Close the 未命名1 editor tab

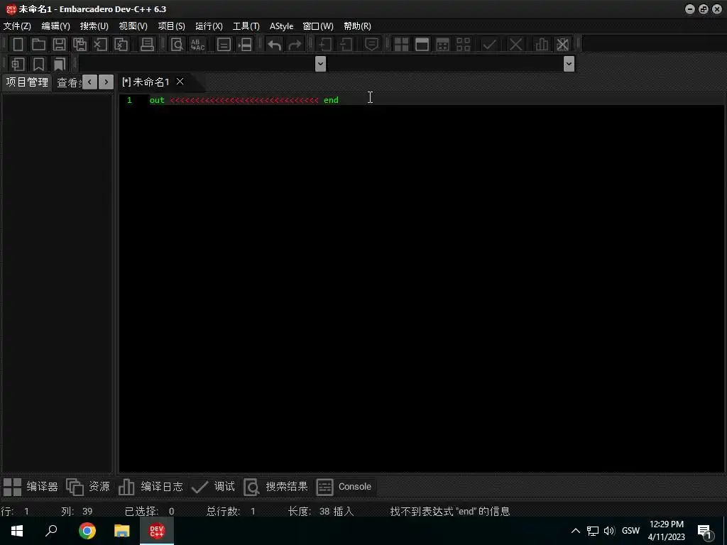click(180, 82)
